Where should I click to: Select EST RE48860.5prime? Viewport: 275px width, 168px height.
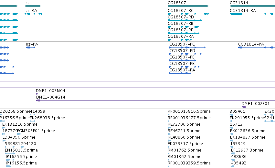tap(184, 137)
